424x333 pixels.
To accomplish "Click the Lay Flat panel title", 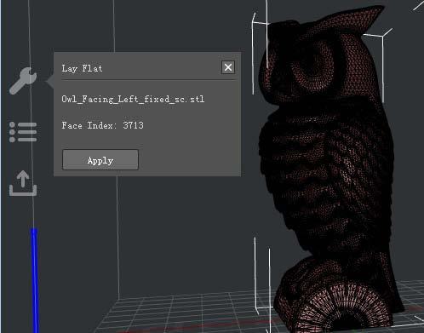I will point(82,68).
